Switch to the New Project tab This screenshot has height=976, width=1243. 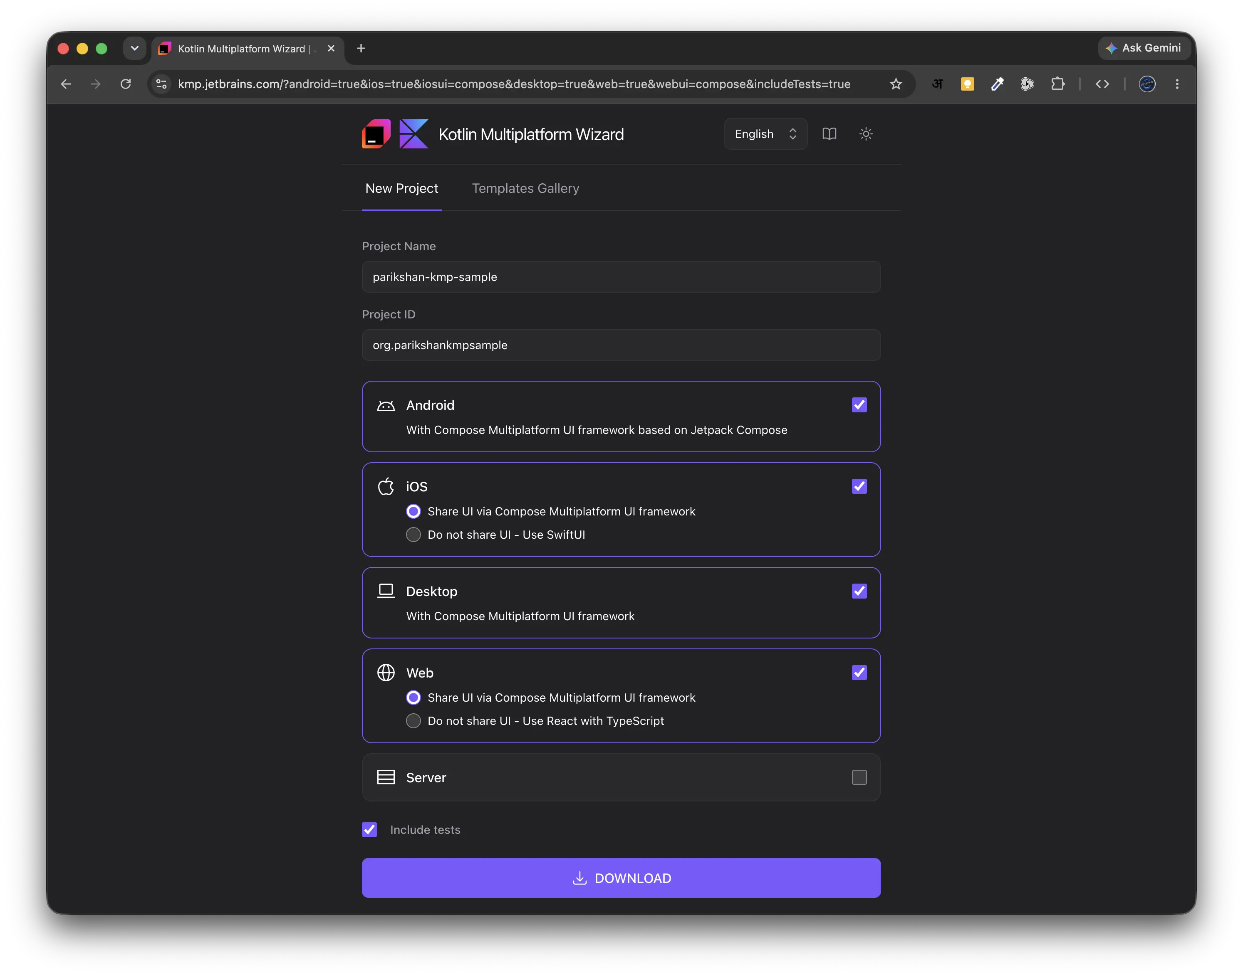coord(401,189)
